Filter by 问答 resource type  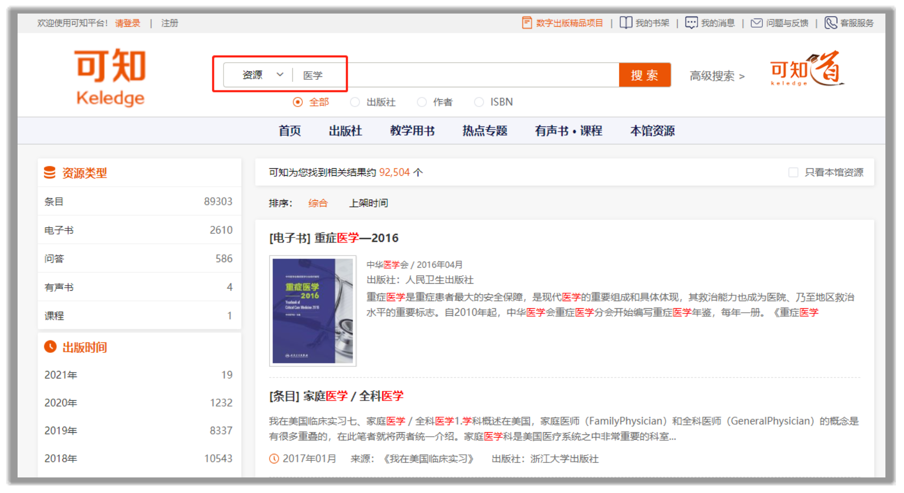coord(139,259)
